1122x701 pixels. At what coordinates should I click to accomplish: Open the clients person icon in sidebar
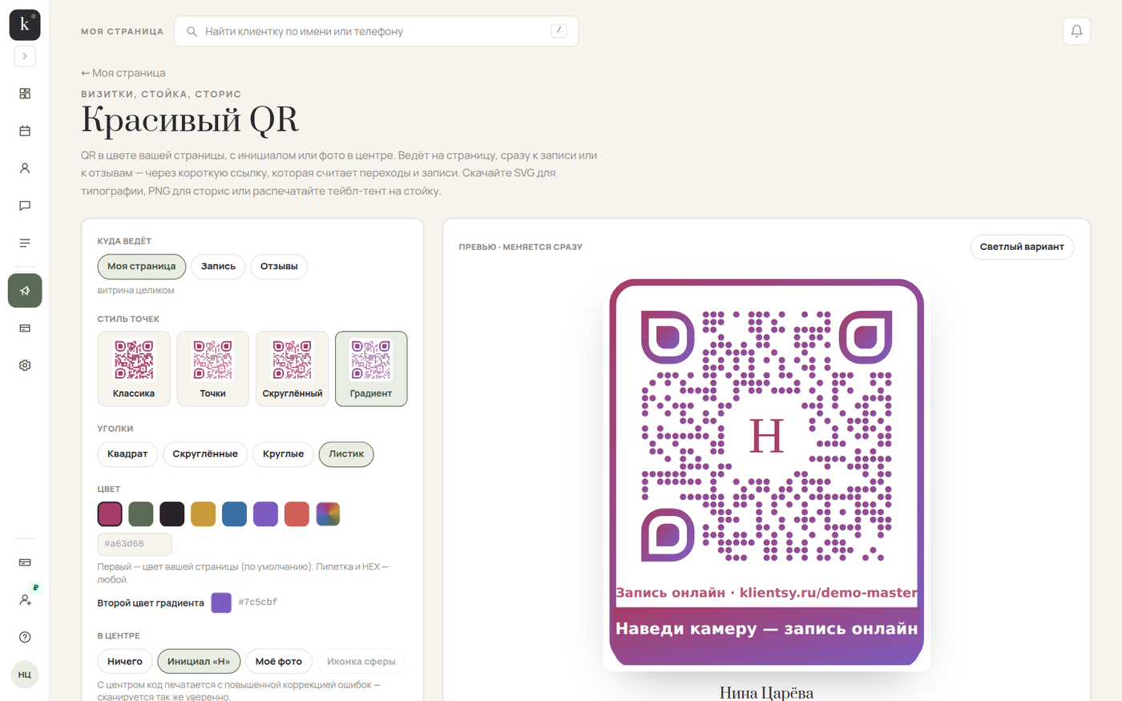(25, 168)
